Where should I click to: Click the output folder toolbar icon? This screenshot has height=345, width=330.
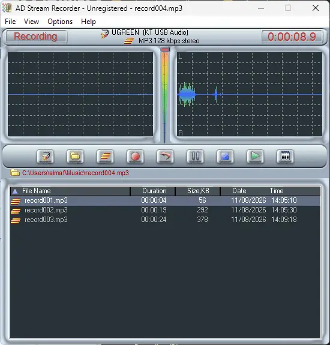[75, 157]
